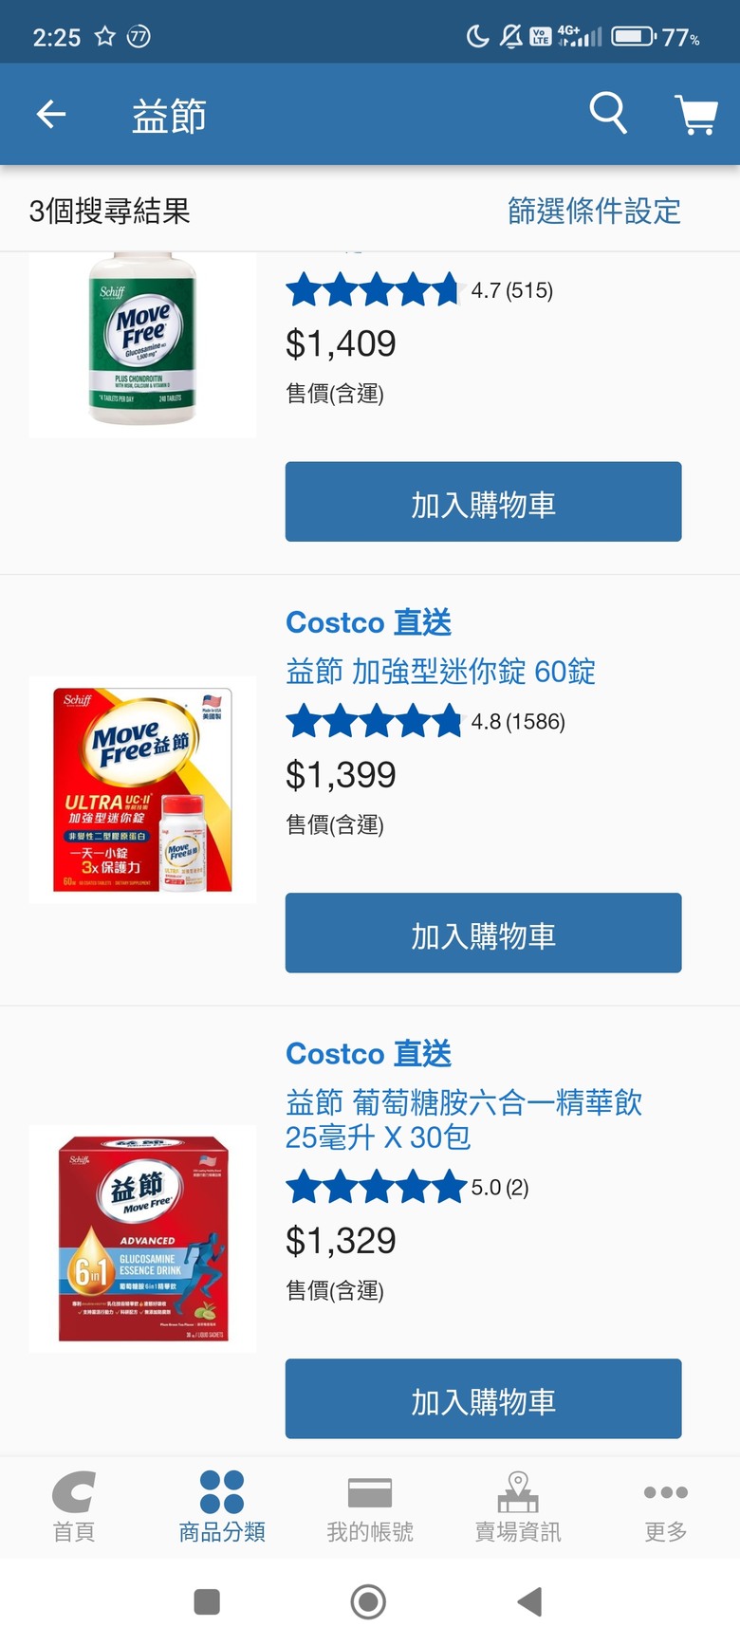Open the shopping cart icon
The height and width of the screenshot is (1645, 740).
(696, 115)
